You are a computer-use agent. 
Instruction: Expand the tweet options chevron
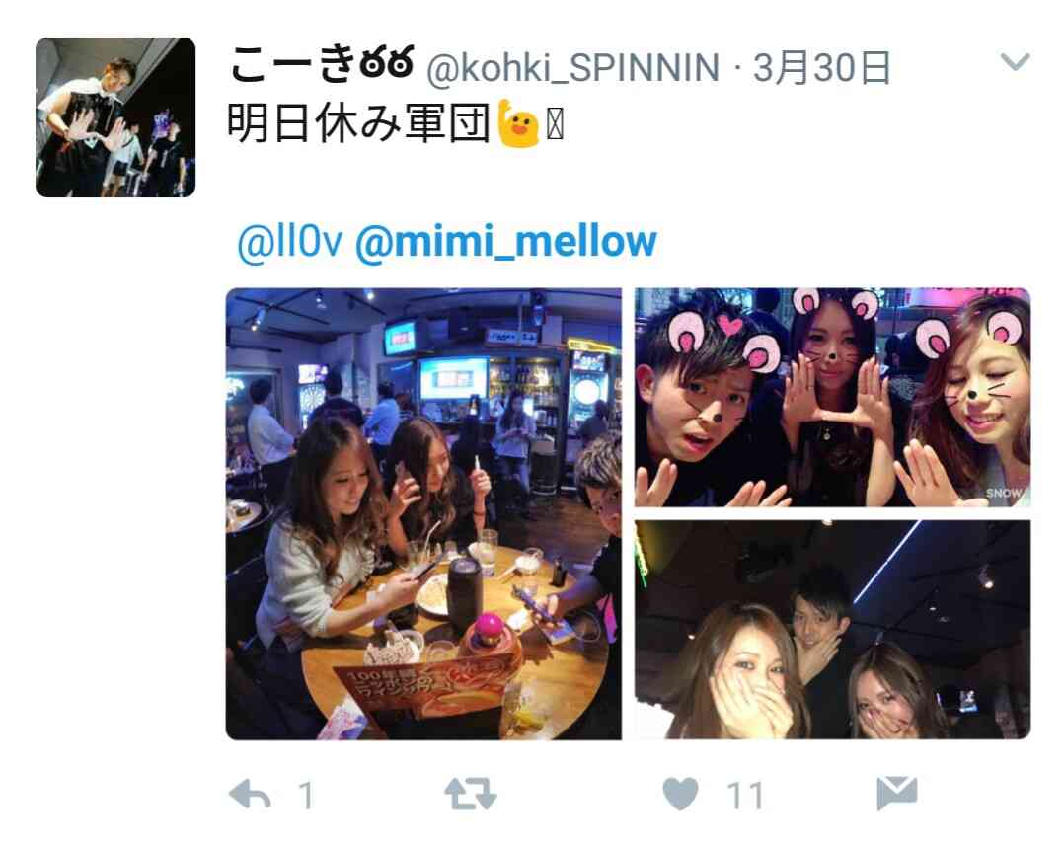1015,62
